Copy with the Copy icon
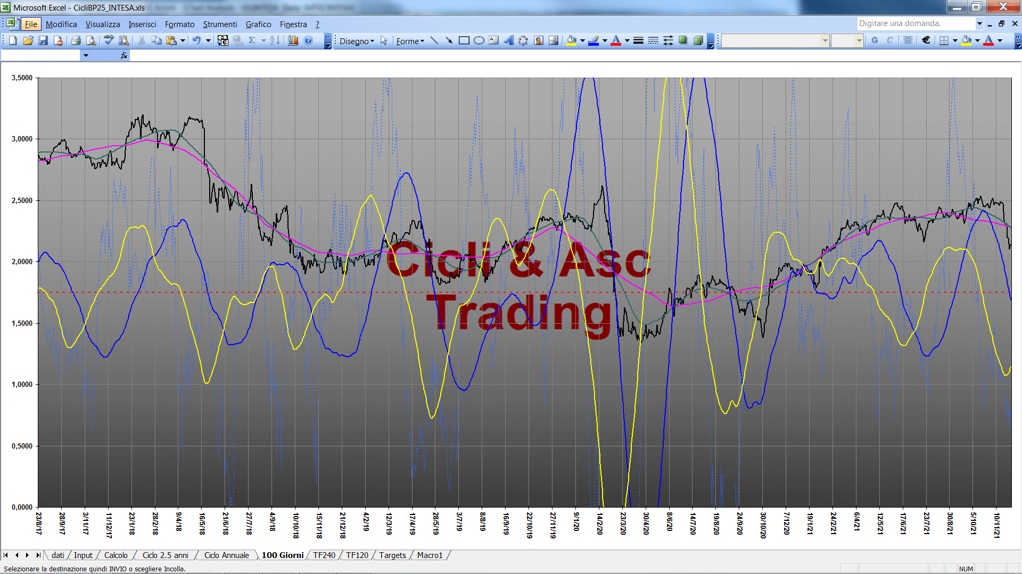This screenshot has width=1022, height=574. [x=156, y=40]
